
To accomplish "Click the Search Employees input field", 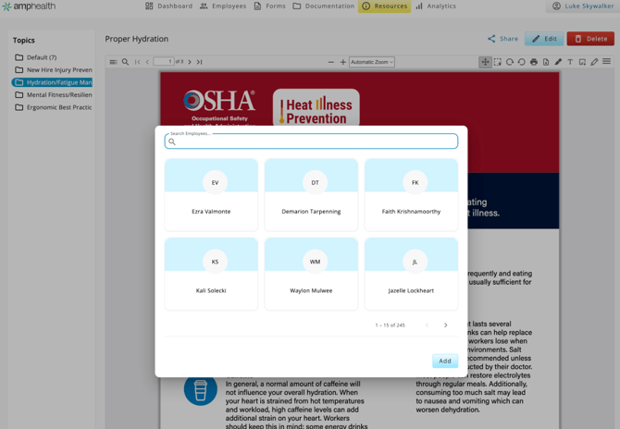I will tap(311, 141).
